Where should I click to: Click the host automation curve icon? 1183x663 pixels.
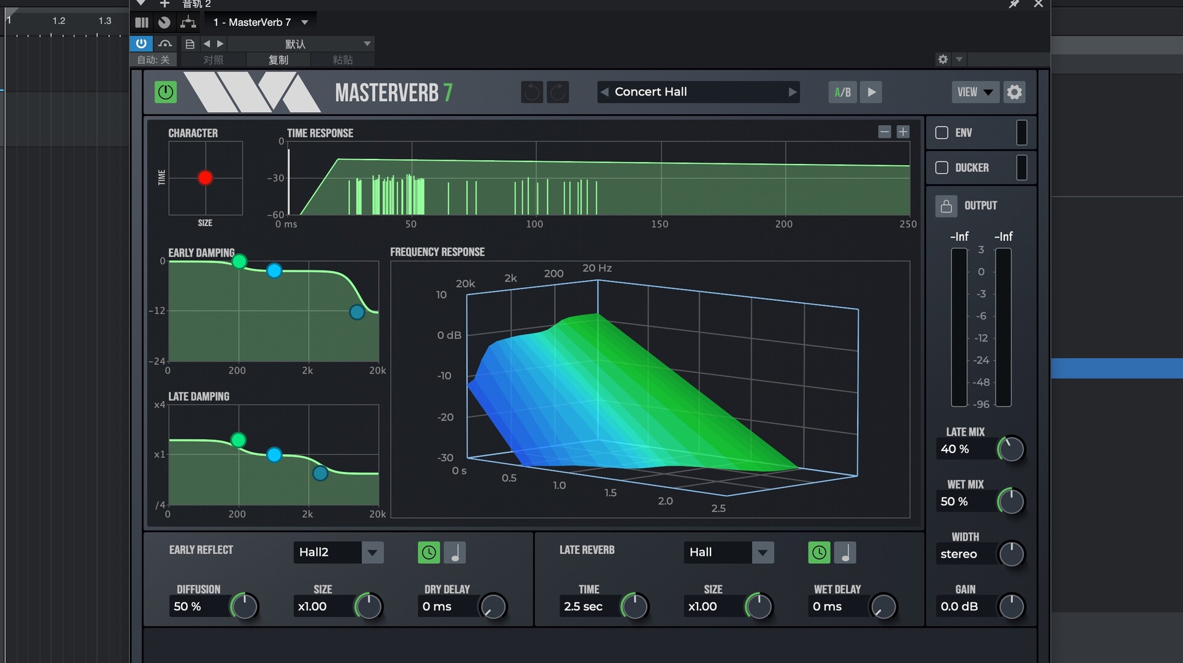(165, 43)
